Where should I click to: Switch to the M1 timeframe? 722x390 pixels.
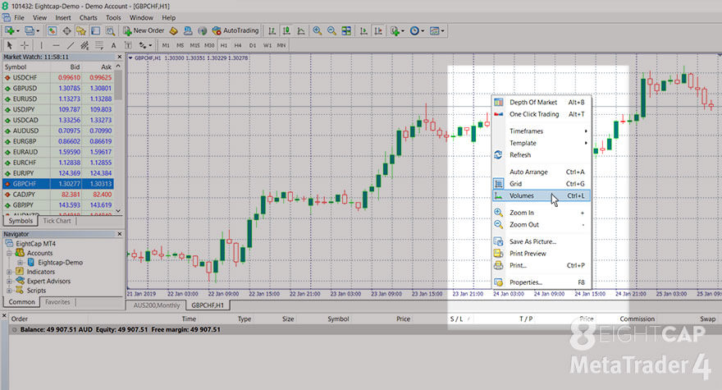(x=166, y=45)
